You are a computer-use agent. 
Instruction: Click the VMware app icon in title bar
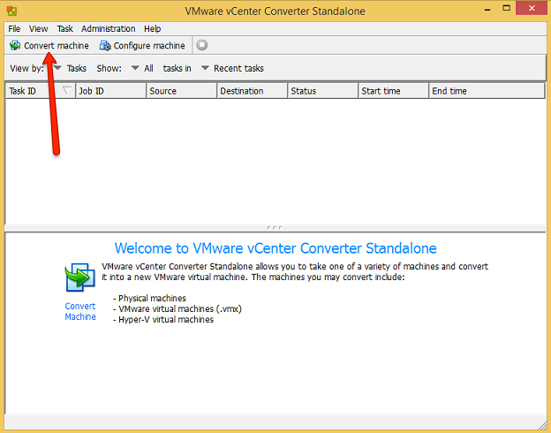pos(11,11)
